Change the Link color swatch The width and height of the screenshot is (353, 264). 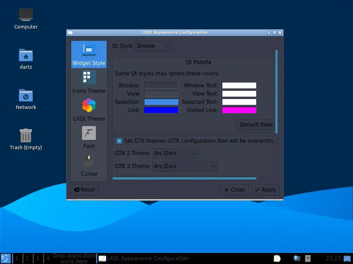pyautogui.click(x=161, y=110)
